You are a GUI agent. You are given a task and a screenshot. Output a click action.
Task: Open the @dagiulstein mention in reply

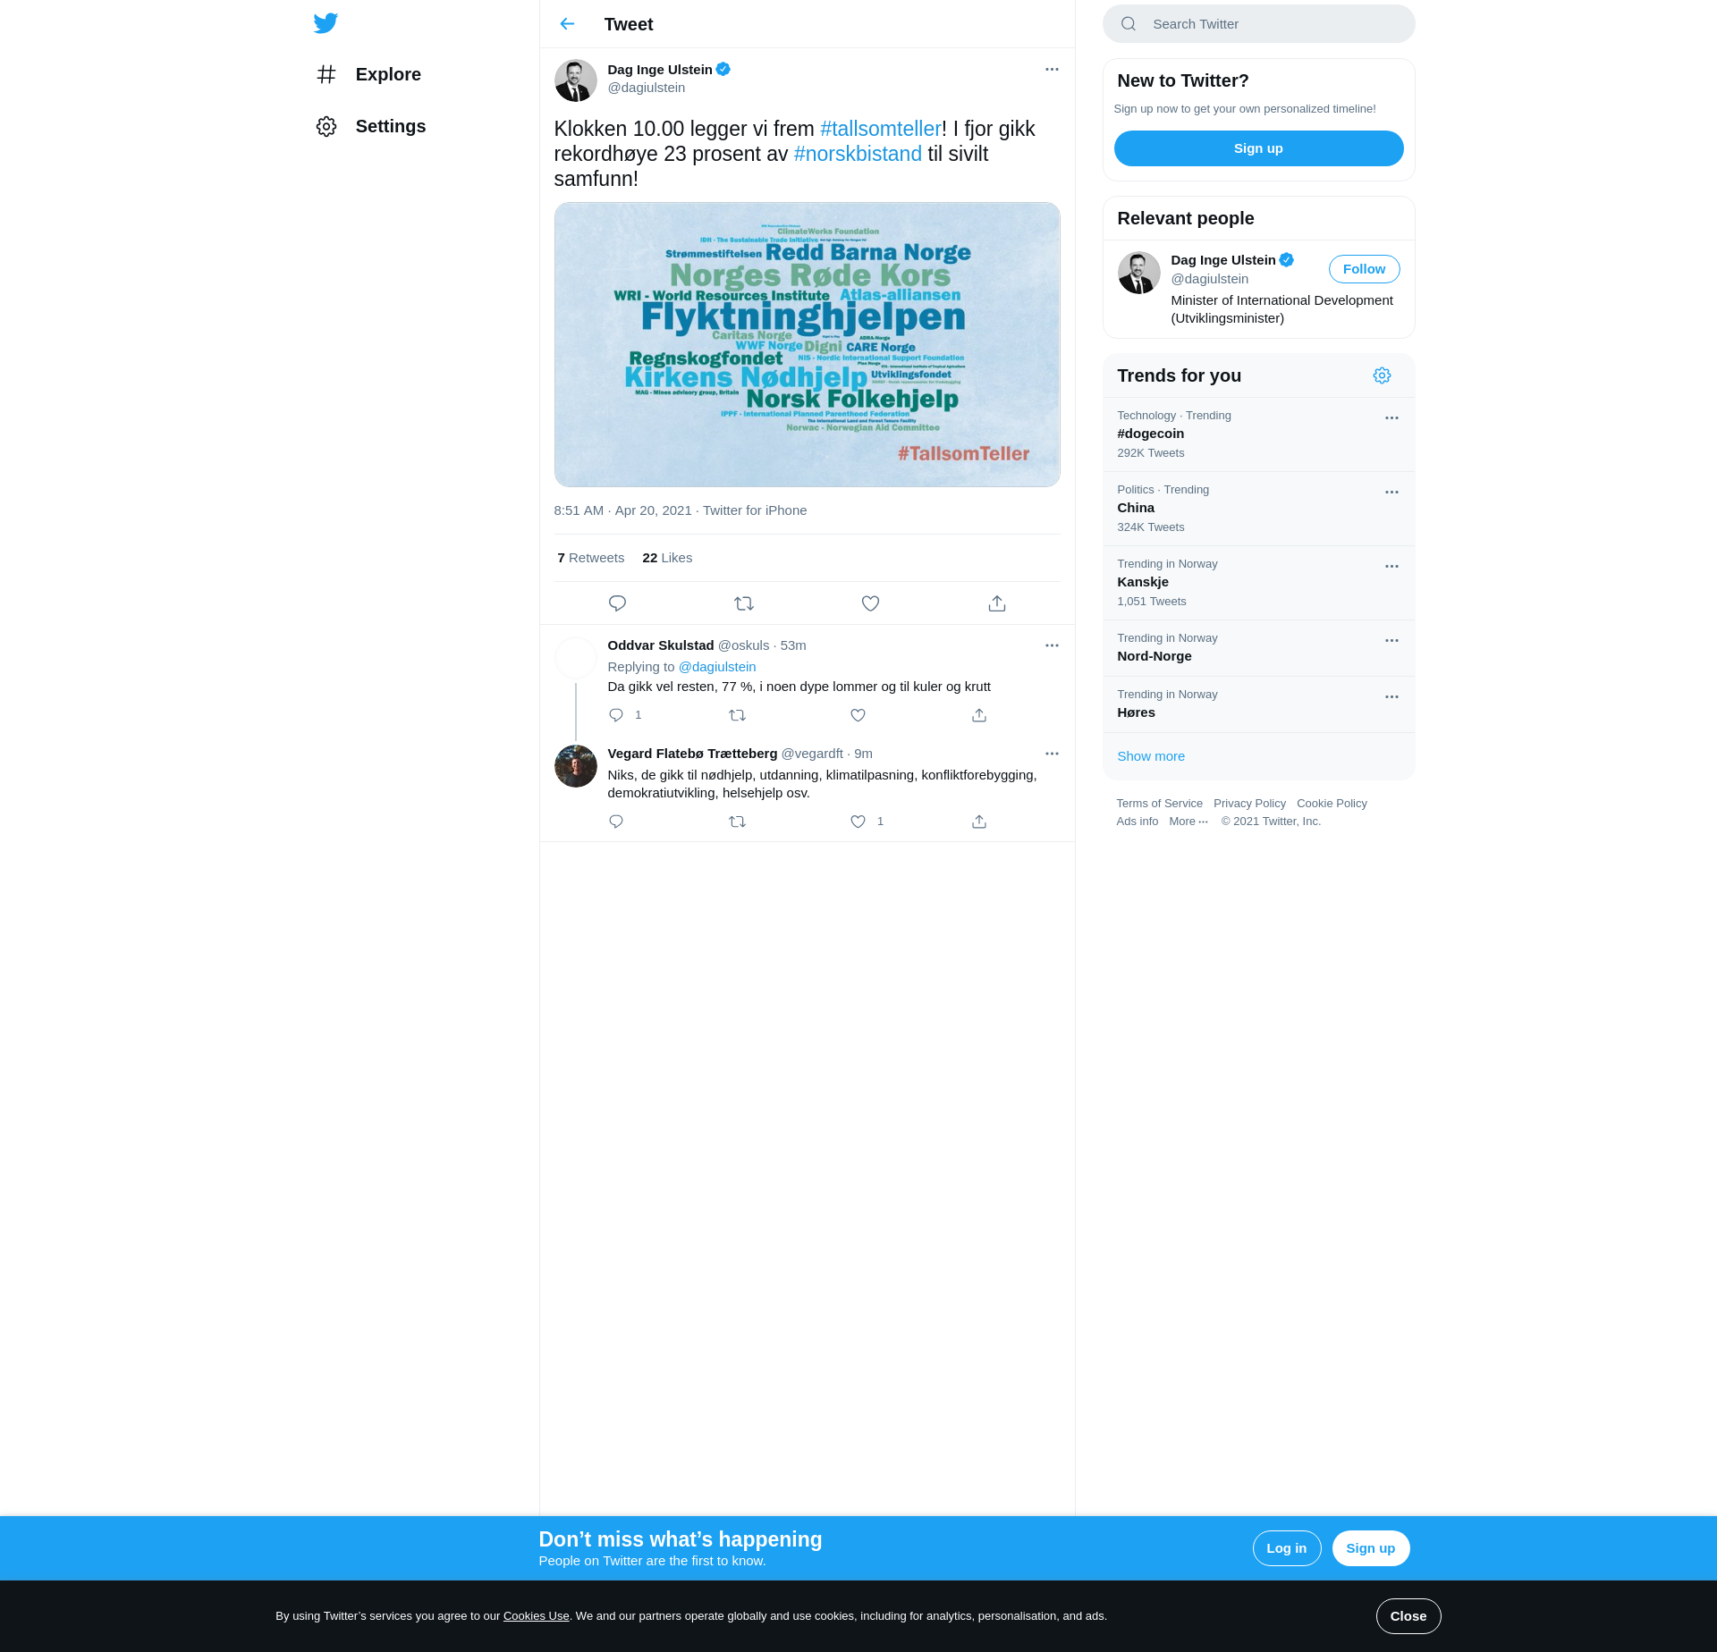pos(717,667)
